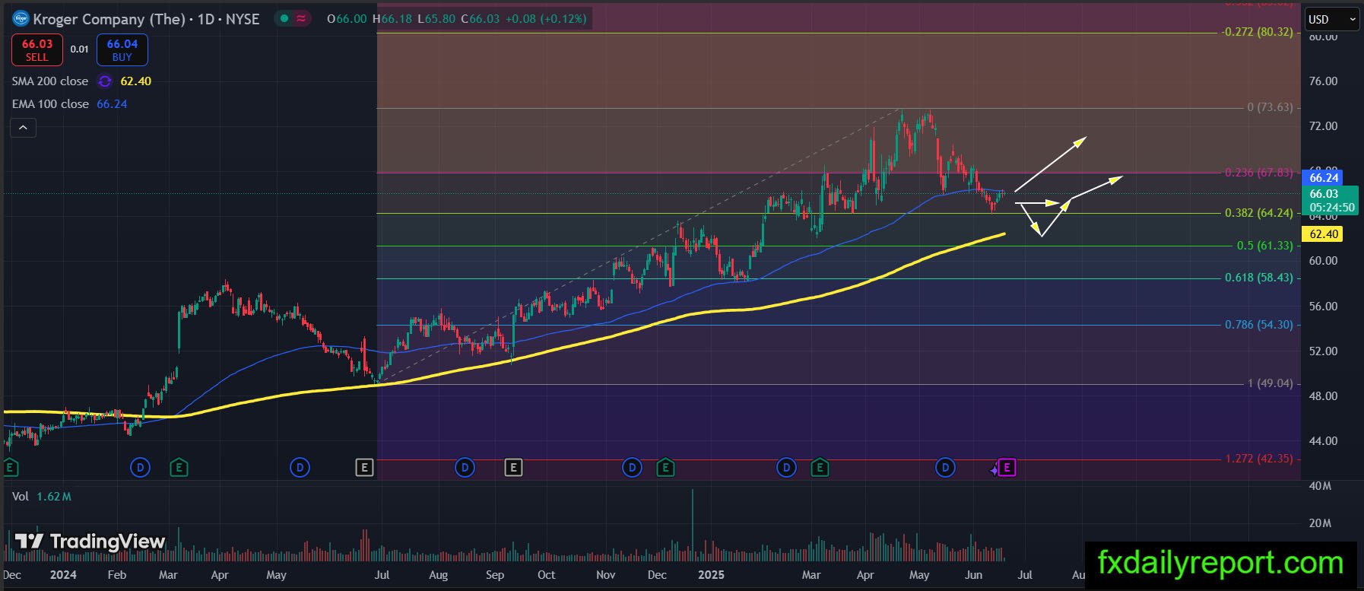Click the Vol value 1.62 M

[54, 497]
